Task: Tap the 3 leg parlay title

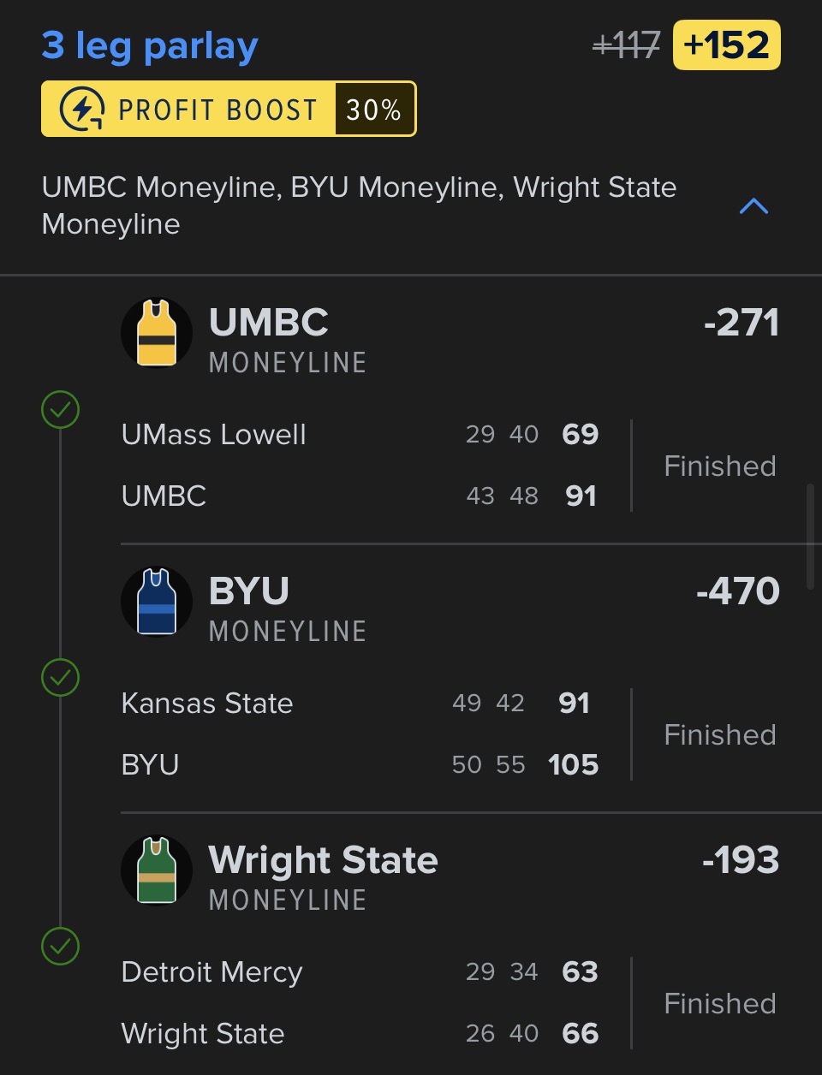Action: (150, 46)
